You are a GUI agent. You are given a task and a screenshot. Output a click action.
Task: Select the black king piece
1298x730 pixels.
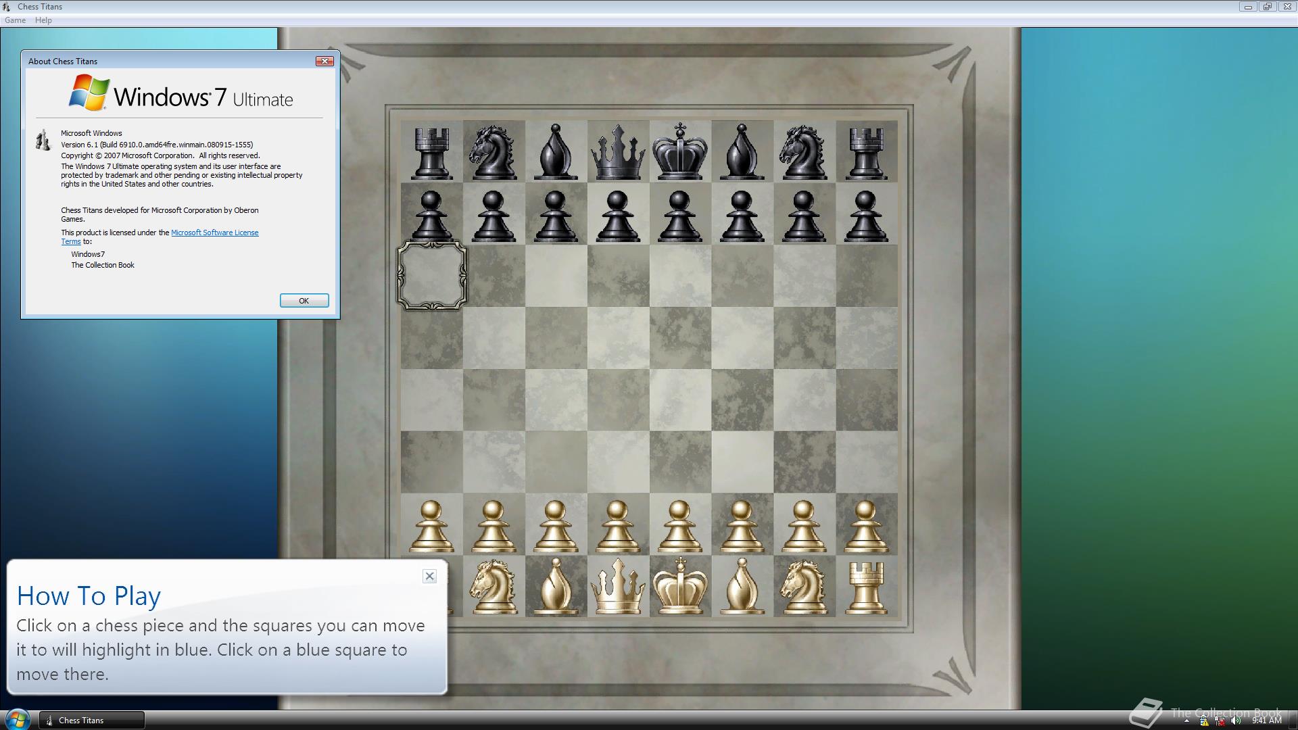point(680,151)
